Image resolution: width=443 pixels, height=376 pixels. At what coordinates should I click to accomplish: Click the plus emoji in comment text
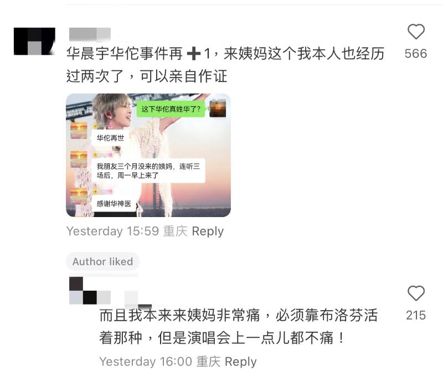pyautogui.click(x=194, y=54)
